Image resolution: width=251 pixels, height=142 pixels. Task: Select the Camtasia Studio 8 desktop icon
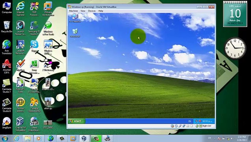pyautogui.click(x=7, y=105)
